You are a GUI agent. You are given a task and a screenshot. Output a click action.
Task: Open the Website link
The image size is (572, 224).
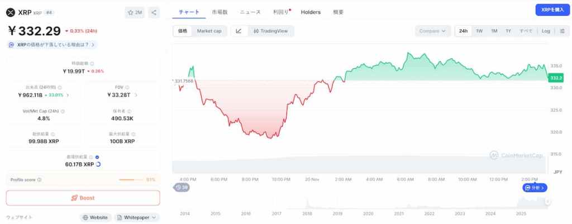pos(95,217)
